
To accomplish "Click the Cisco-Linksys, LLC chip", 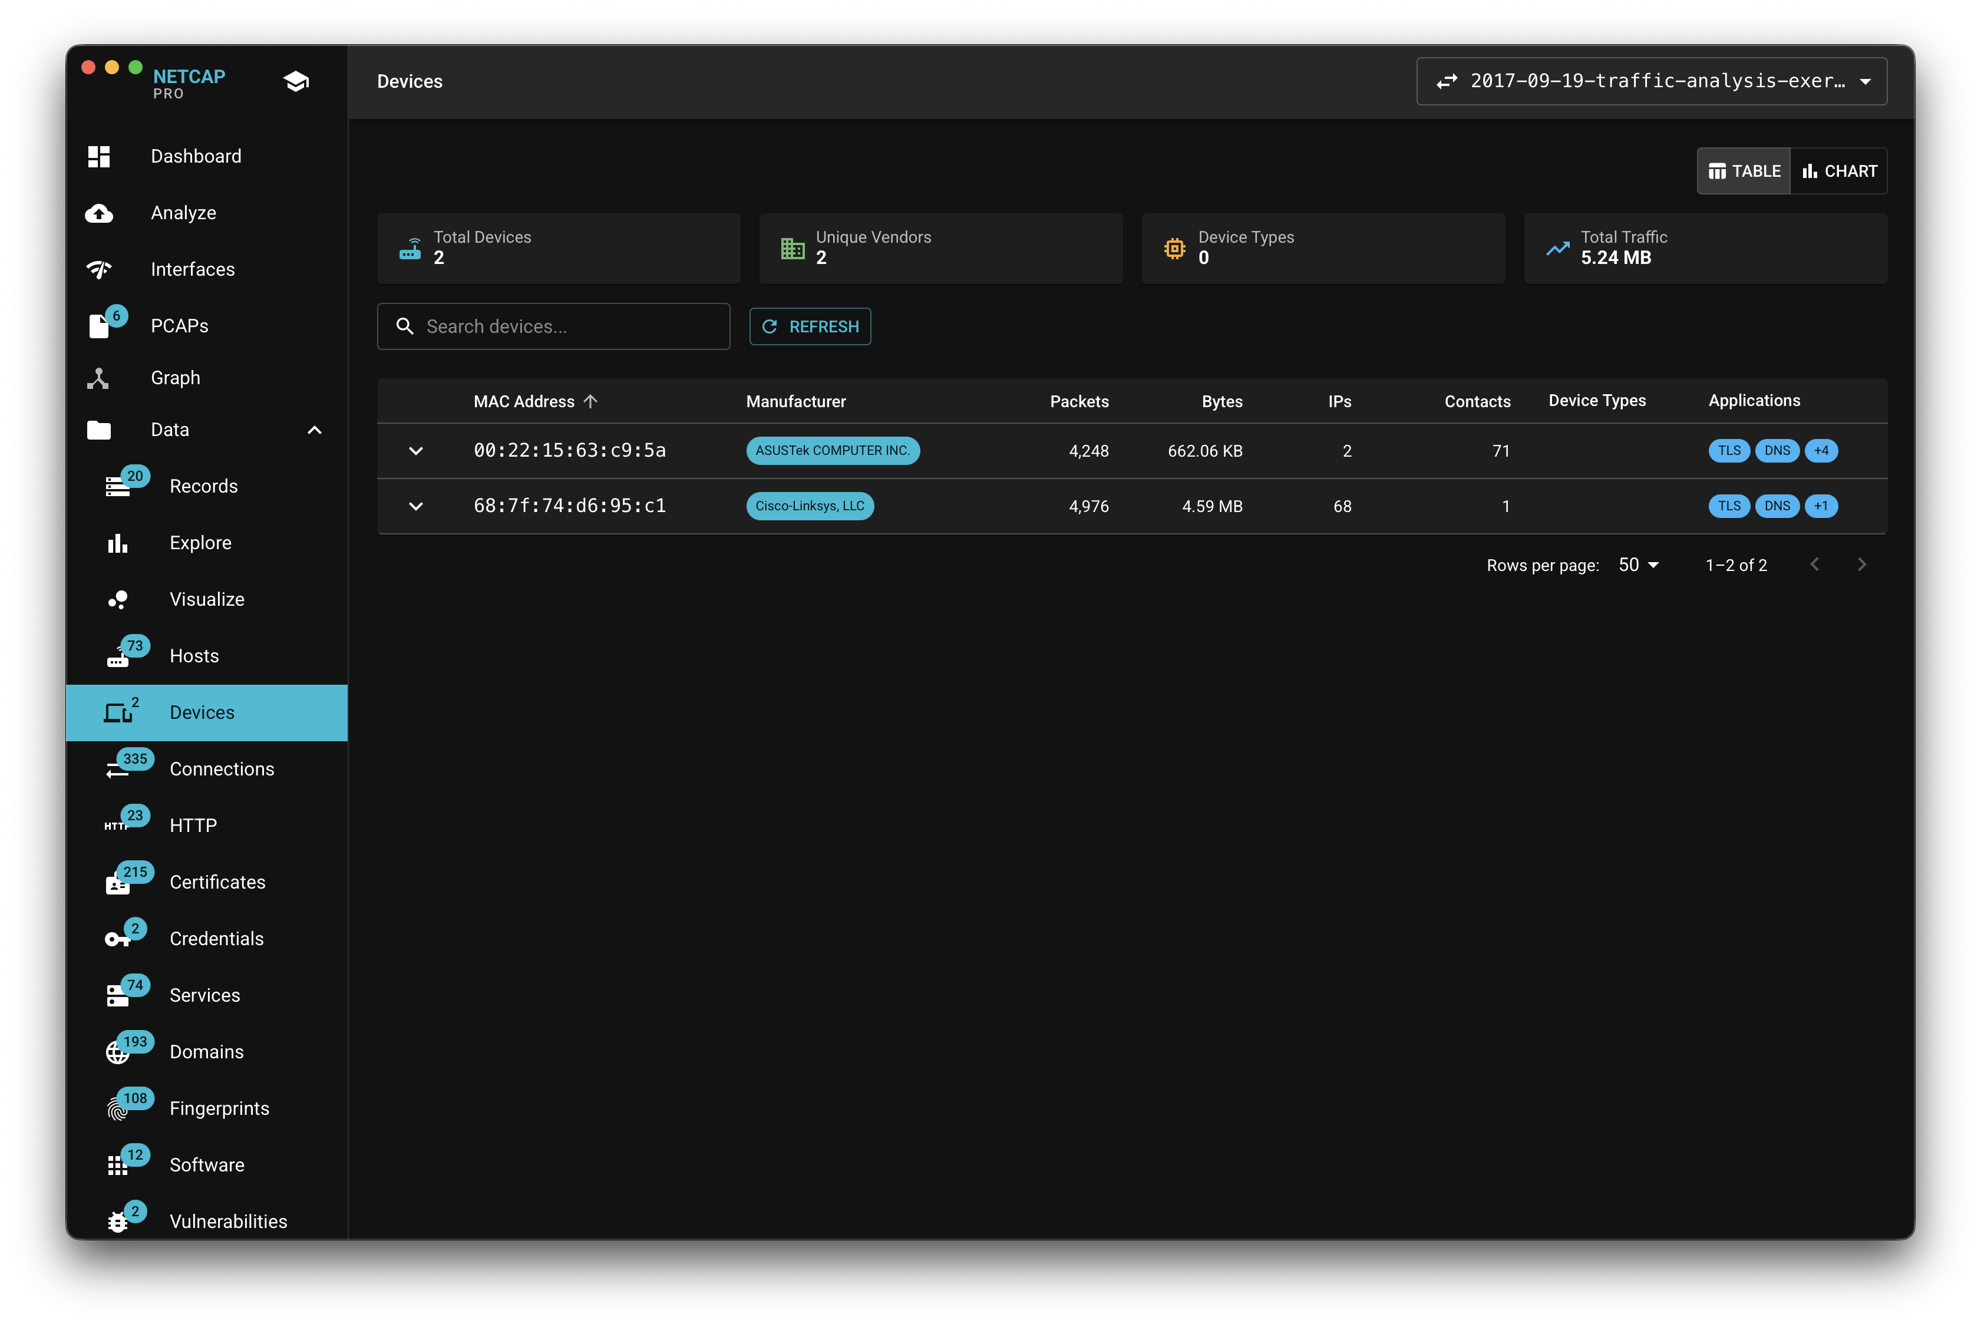I will click(810, 506).
